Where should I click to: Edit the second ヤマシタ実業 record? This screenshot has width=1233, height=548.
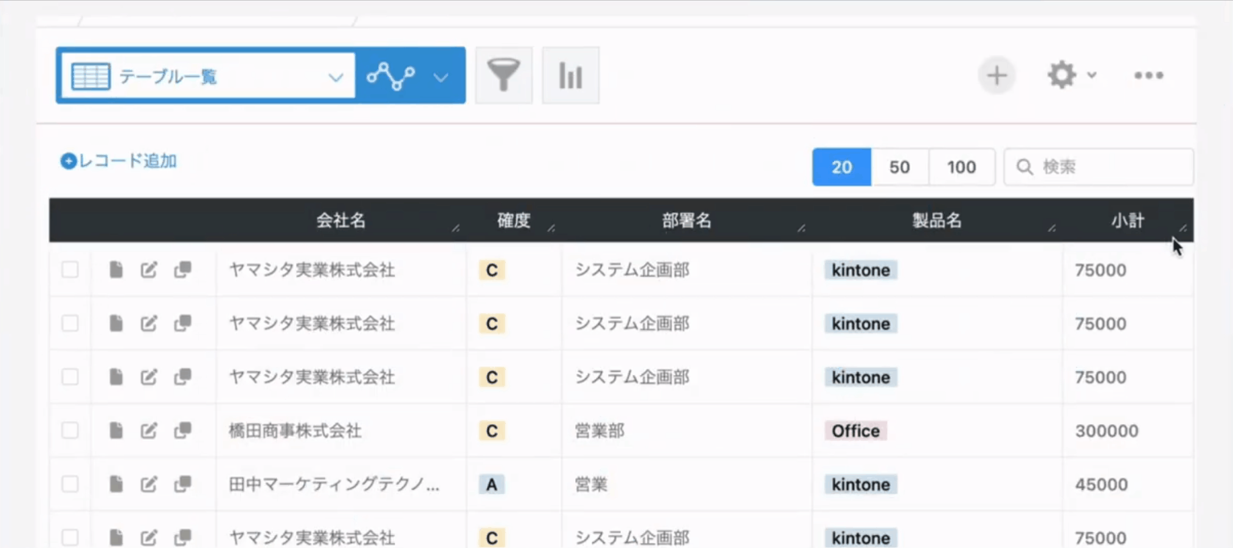coord(149,323)
